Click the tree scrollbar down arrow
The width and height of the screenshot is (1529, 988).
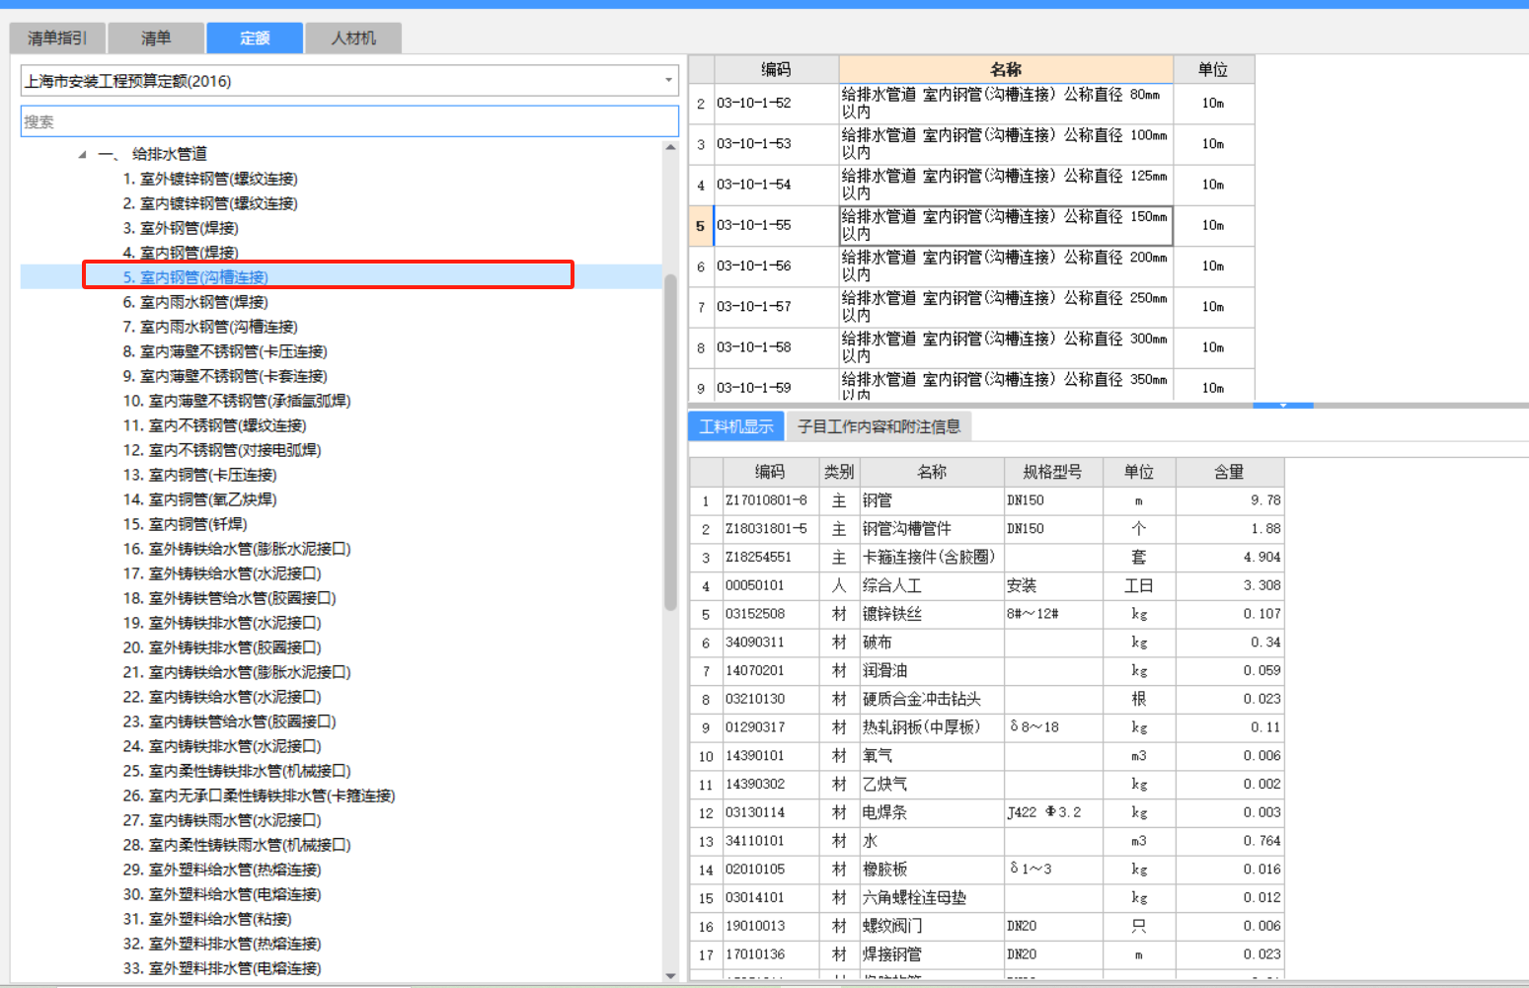(671, 976)
